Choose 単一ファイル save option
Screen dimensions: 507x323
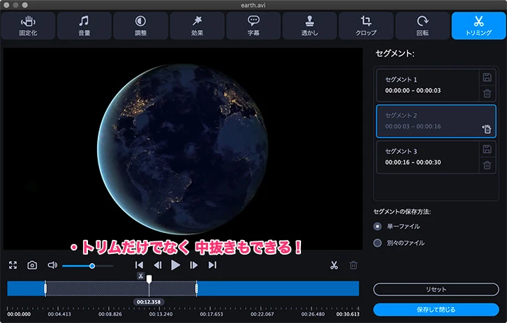tap(377, 227)
